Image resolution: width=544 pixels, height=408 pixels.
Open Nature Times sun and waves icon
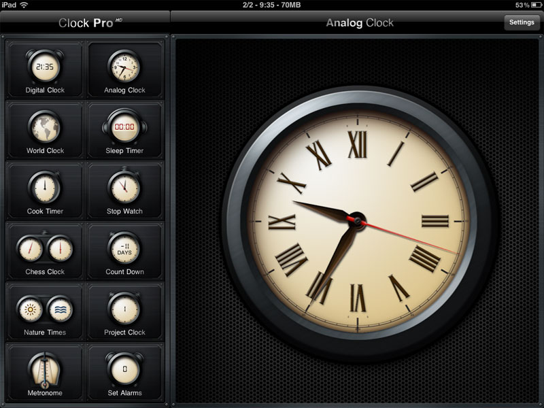[45, 309]
